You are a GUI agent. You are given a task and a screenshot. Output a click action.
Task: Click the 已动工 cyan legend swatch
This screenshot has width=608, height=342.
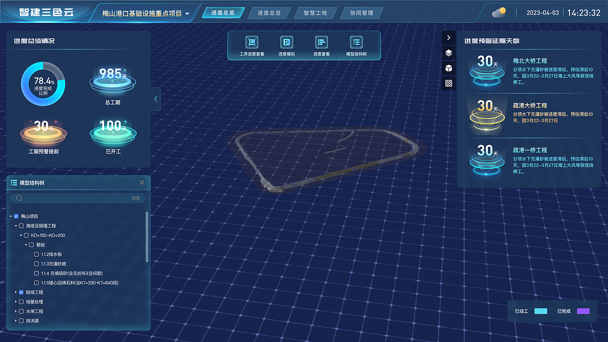[x=541, y=311]
